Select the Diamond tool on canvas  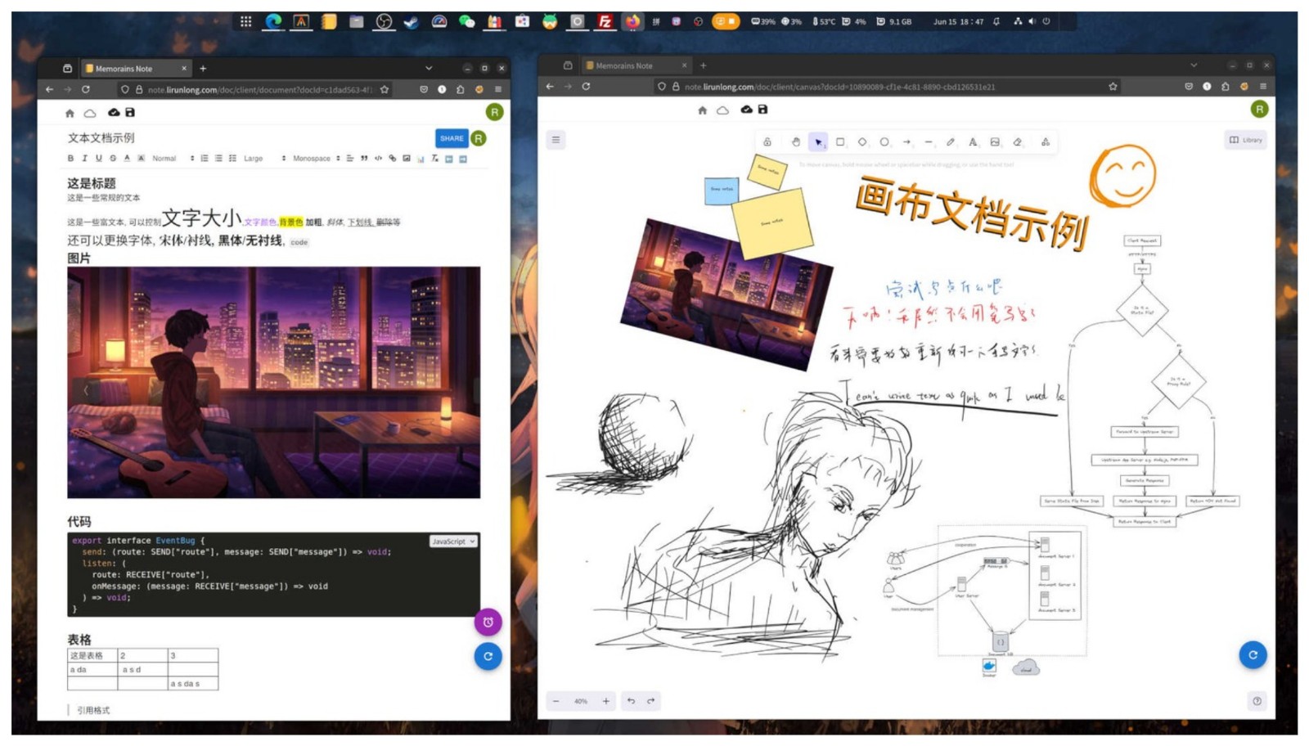click(862, 142)
